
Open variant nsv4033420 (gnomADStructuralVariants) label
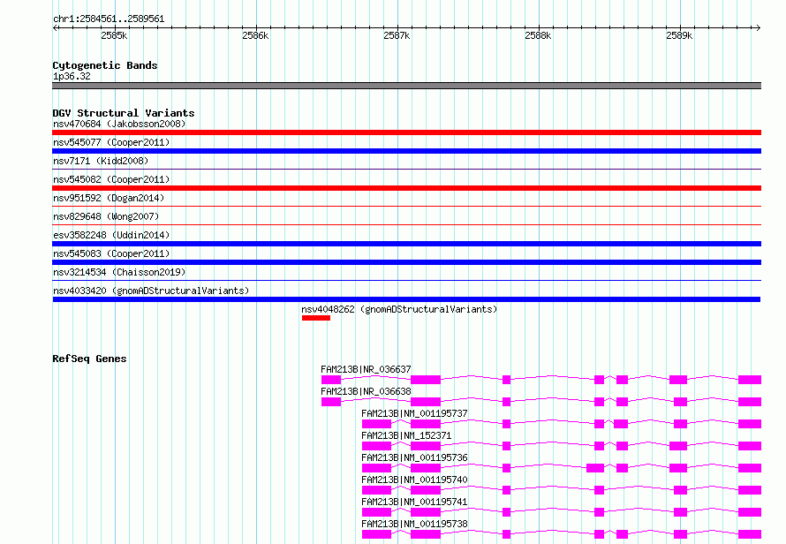click(151, 291)
